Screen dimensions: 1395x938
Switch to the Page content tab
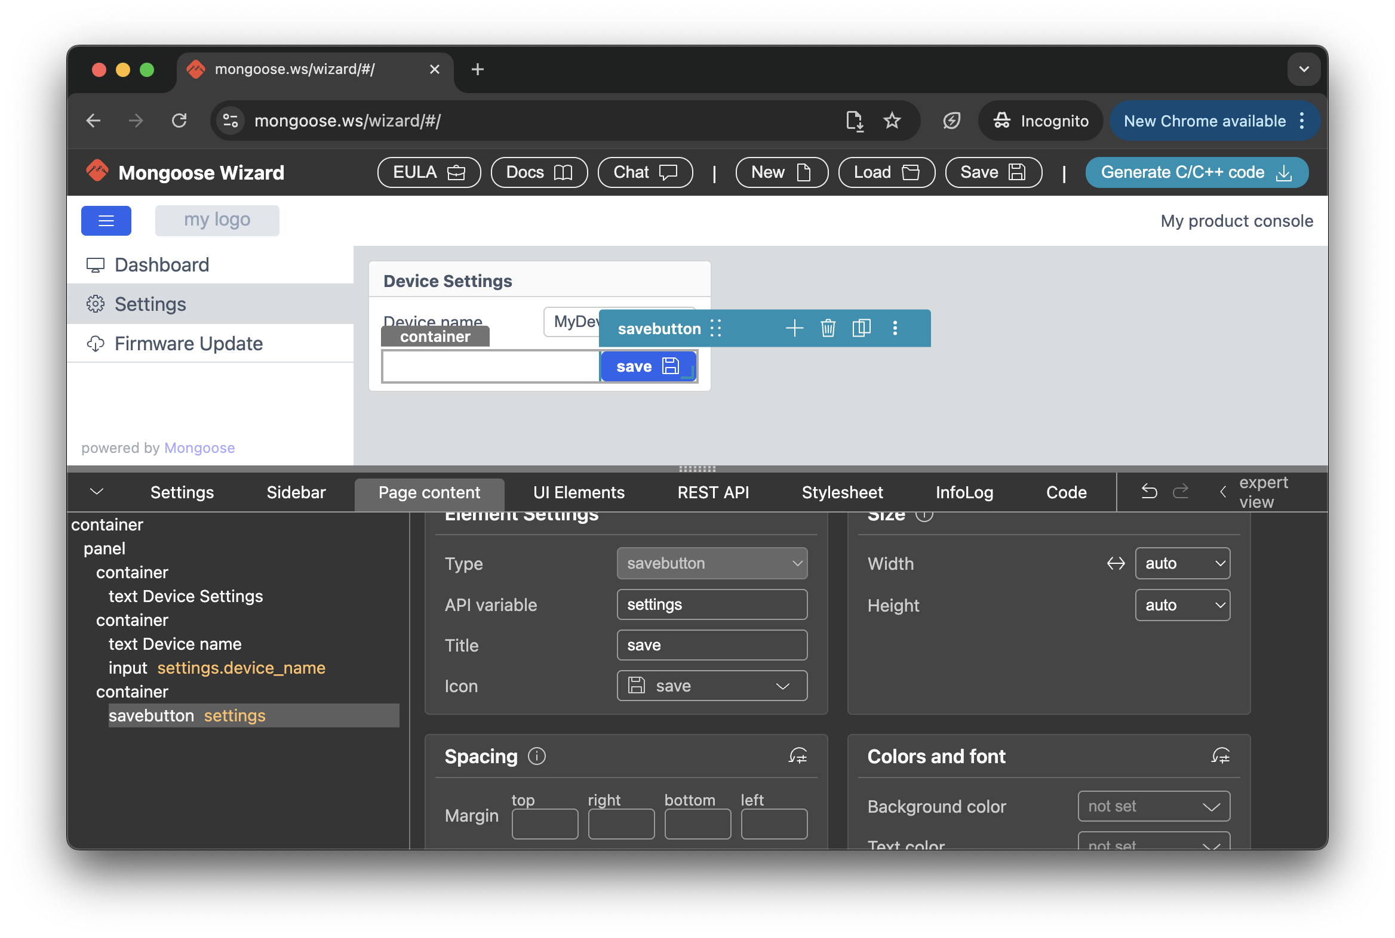point(429,494)
